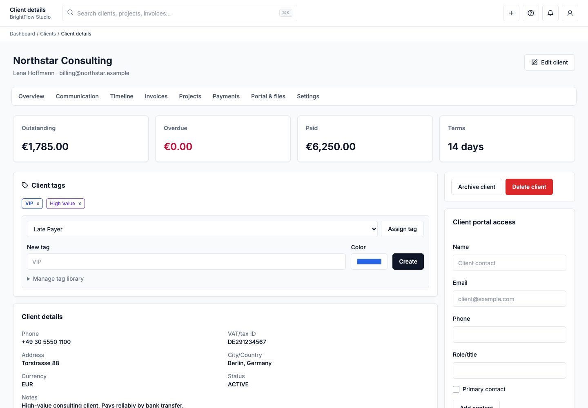This screenshot has height=408, width=588.
Task: Focus the portal contact Name field
Action: 510,263
